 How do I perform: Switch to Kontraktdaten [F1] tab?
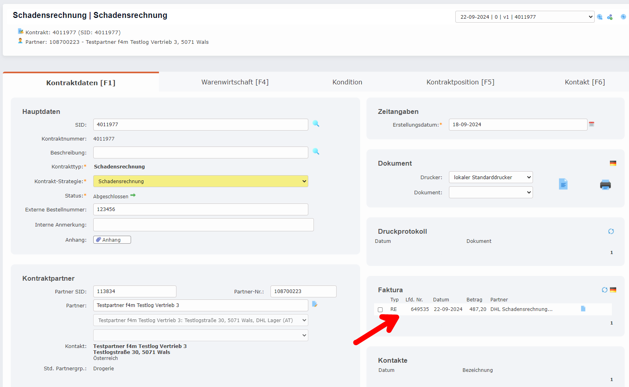point(81,82)
